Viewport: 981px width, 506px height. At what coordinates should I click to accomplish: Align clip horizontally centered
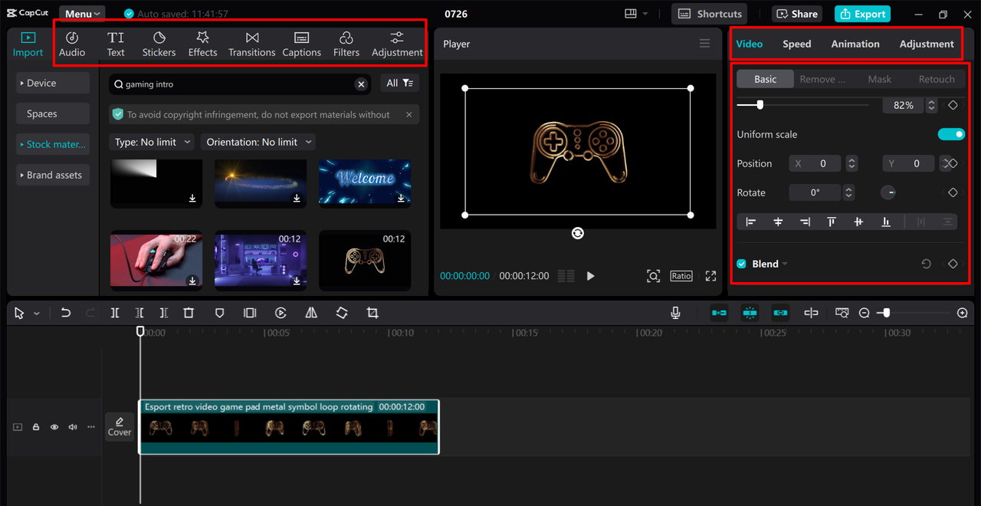pos(778,222)
